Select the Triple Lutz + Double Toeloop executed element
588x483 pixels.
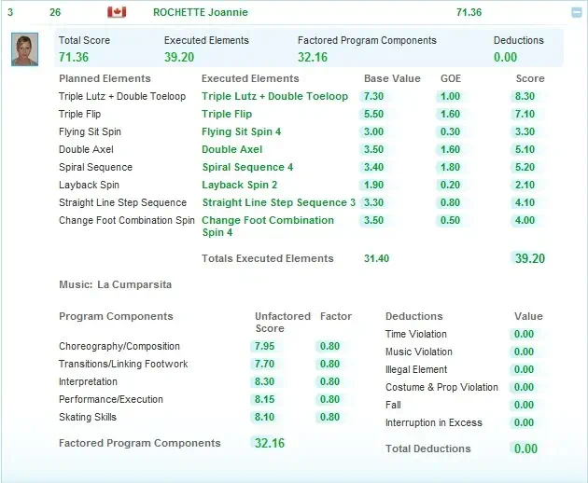pos(274,96)
